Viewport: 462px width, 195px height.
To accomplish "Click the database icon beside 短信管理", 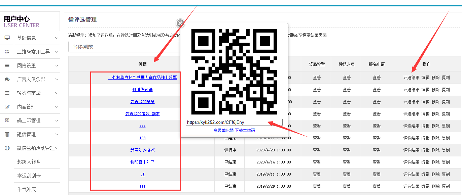I will (x=7, y=134).
